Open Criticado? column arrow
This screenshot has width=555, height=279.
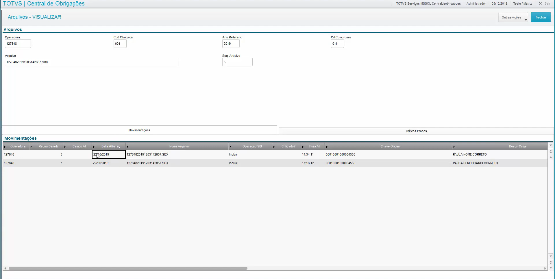[274, 147]
